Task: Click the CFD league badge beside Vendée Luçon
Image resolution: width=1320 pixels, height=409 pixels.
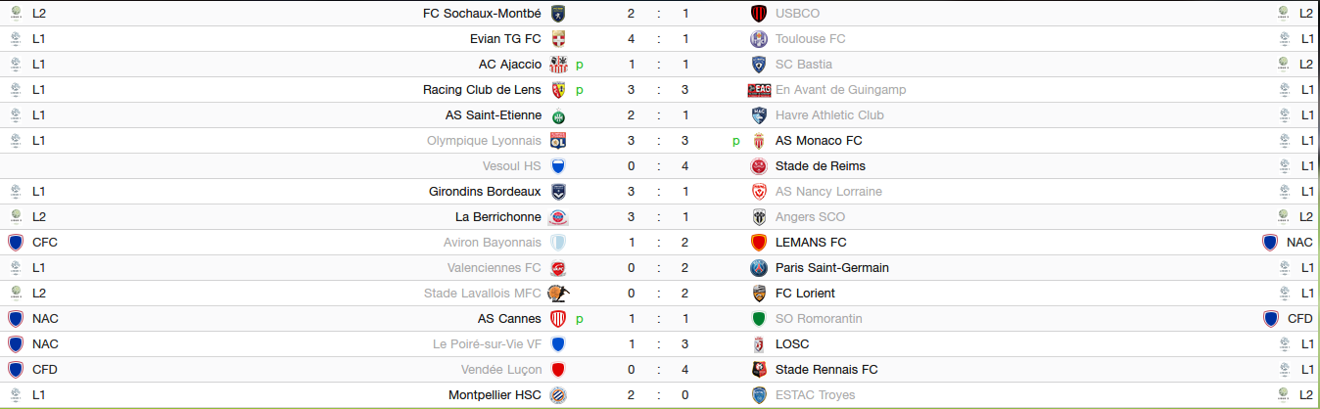Action: coord(16,370)
